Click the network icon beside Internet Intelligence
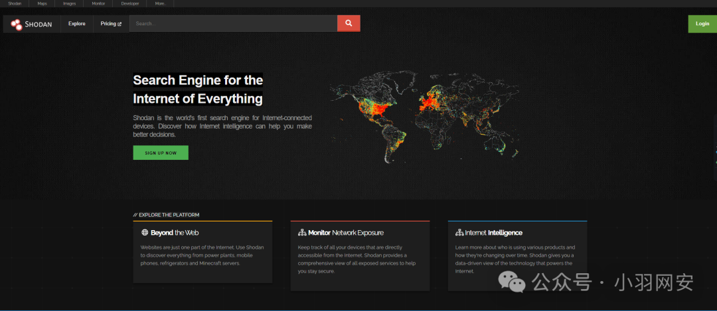The image size is (717, 311). [x=459, y=233]
